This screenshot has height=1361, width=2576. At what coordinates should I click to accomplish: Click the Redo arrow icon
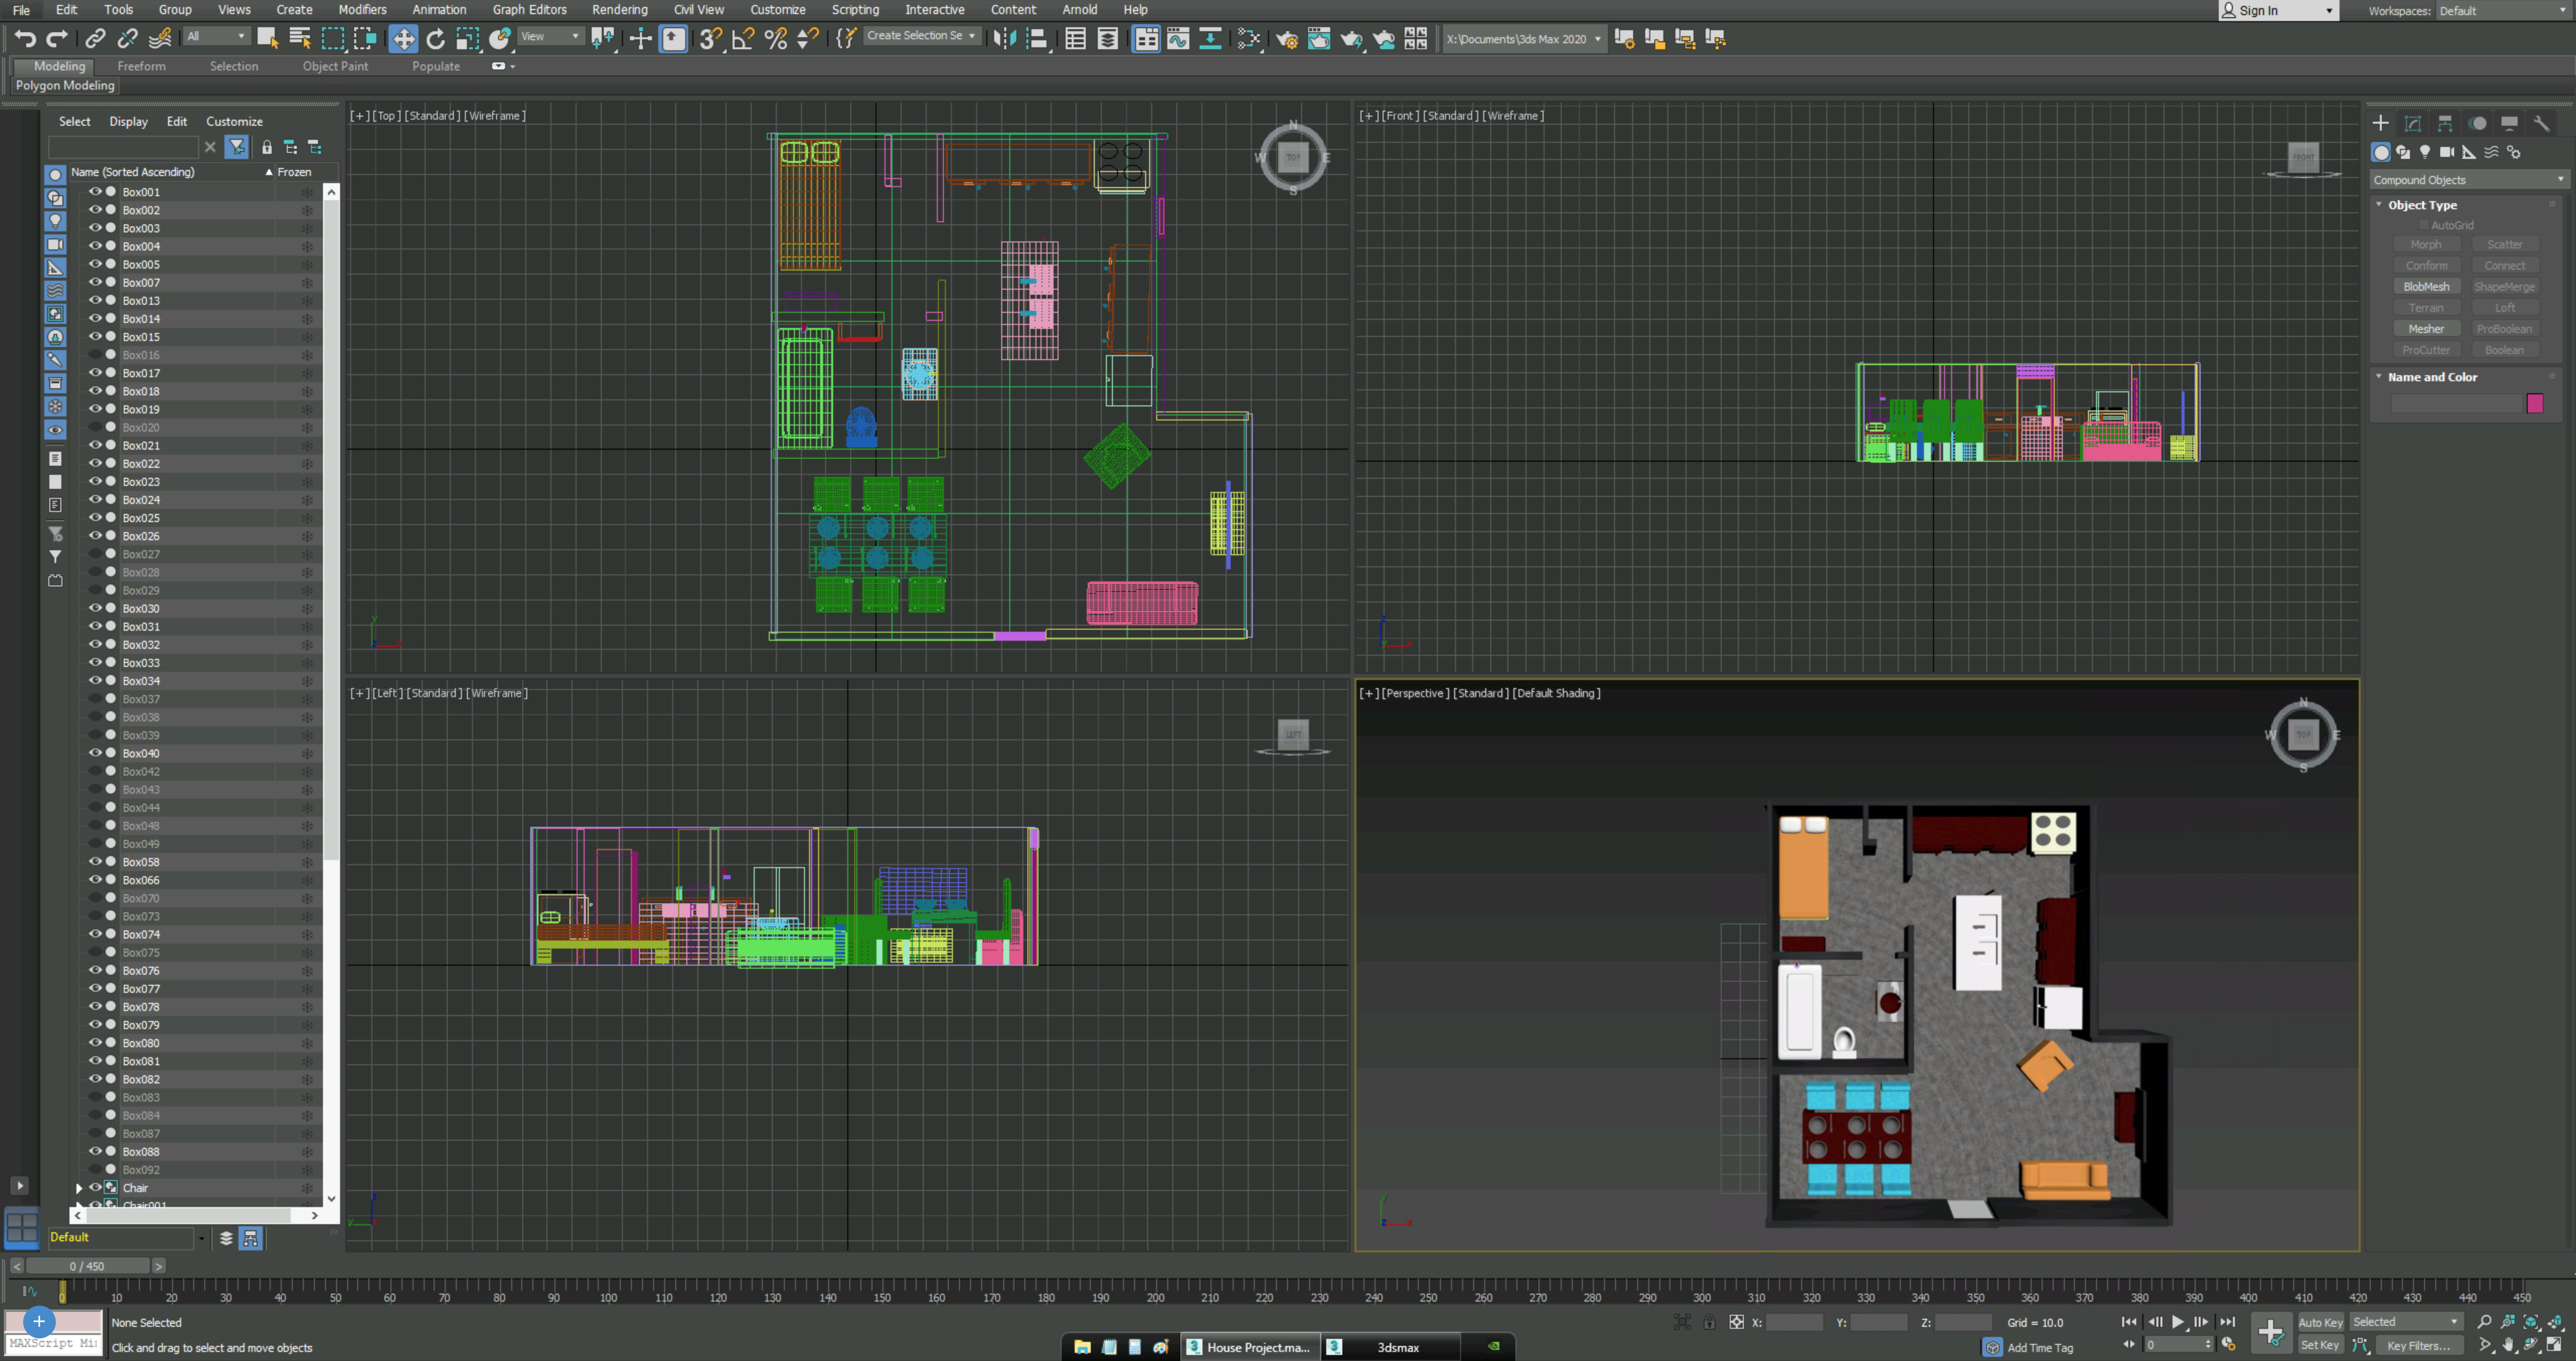tap(57, 38)
